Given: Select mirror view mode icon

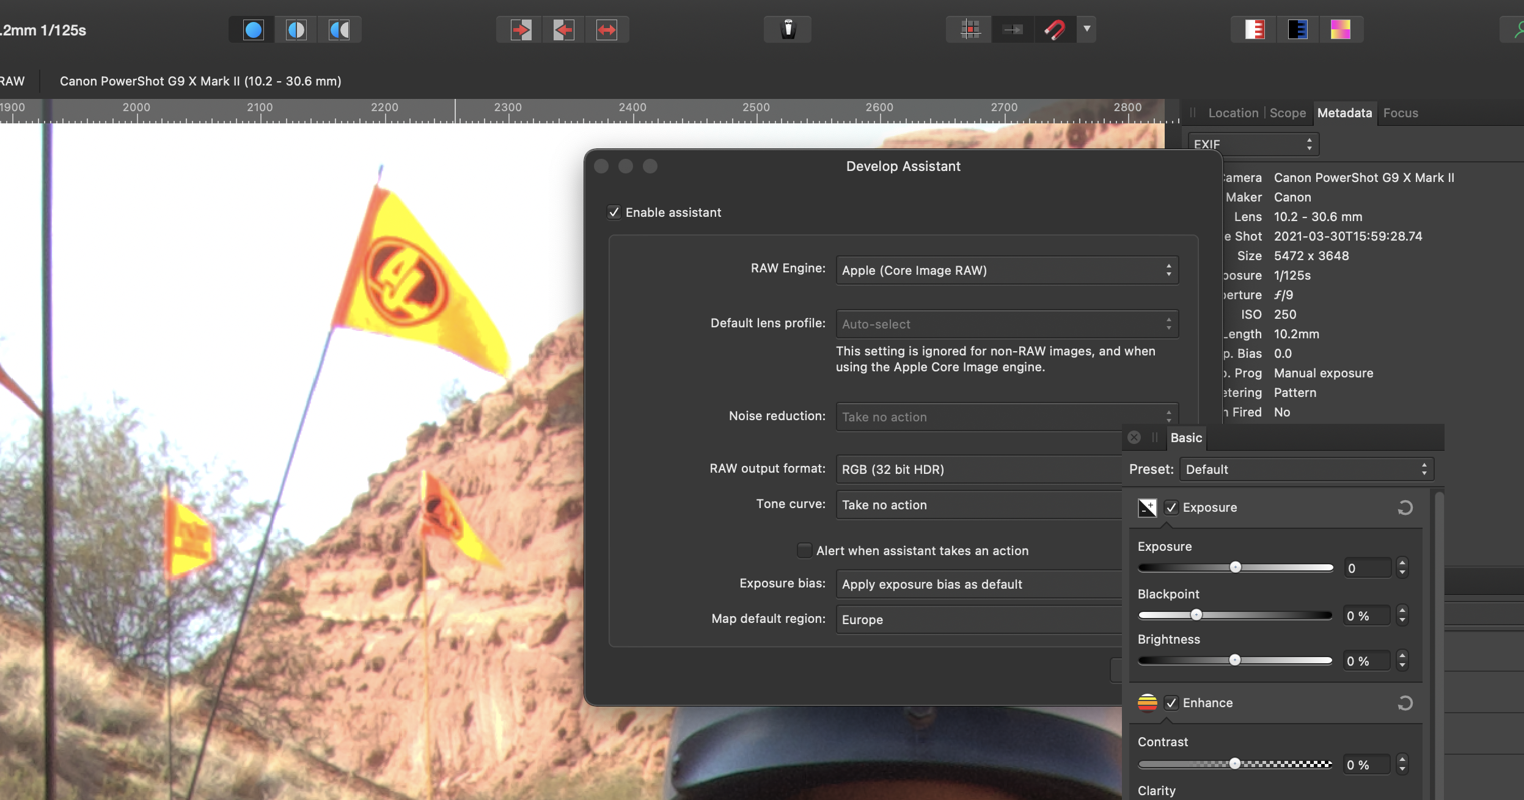Looking at the screenshot, I should point(339,29).
